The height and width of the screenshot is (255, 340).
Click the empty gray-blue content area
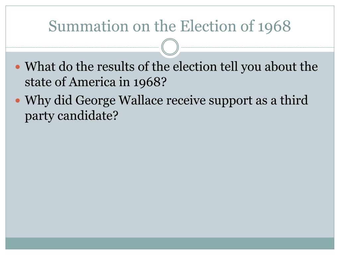click(x=170, y=180)
